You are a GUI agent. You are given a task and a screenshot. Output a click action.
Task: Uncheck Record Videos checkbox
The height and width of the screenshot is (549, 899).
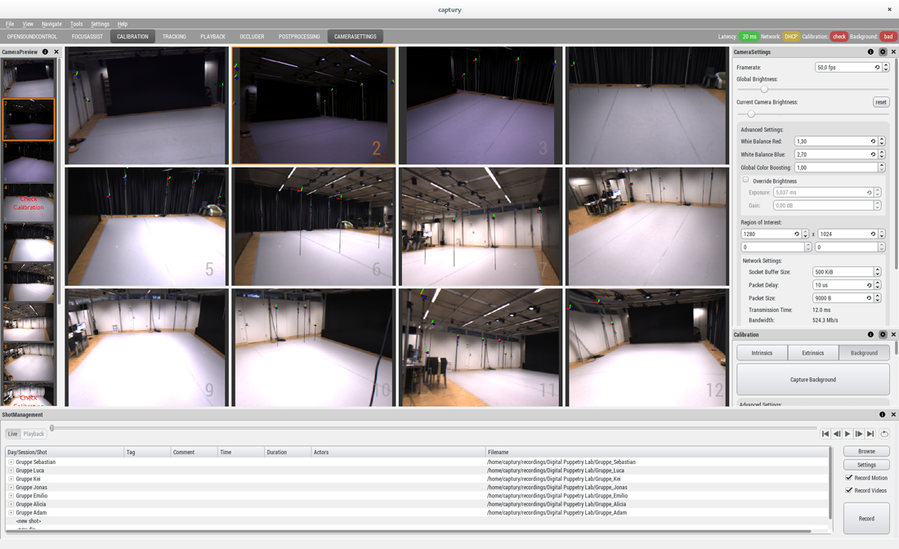(849, 490)
